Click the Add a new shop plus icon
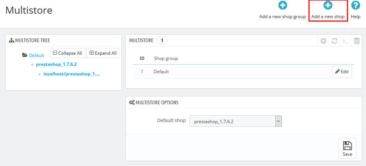366x166 pixels. [328, 6]
